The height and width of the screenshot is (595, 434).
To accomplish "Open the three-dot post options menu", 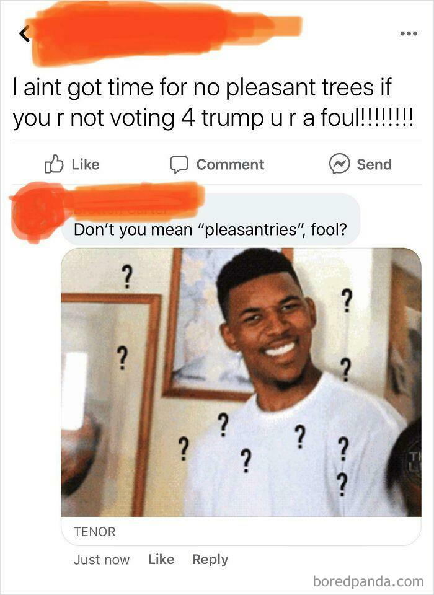I will pos(409,33).
